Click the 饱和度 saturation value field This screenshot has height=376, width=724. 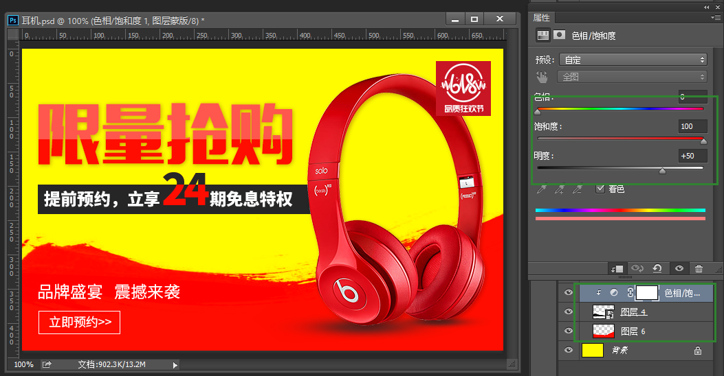click(x=692, y=126)
